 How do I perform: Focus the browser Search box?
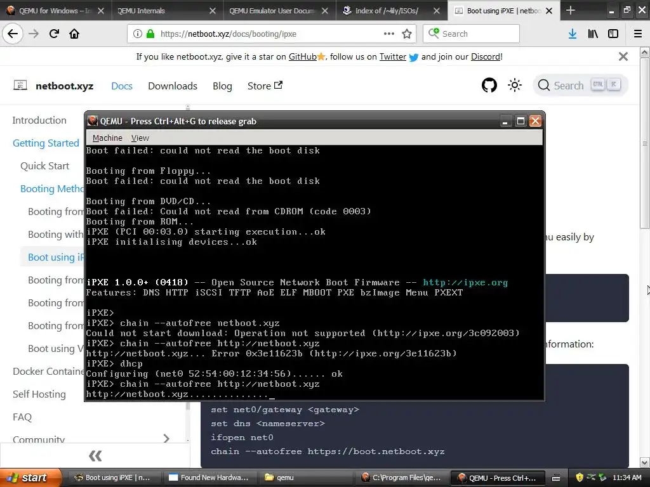[x=472, y=34]
